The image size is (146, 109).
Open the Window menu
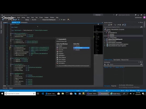(x=52, y=18)
